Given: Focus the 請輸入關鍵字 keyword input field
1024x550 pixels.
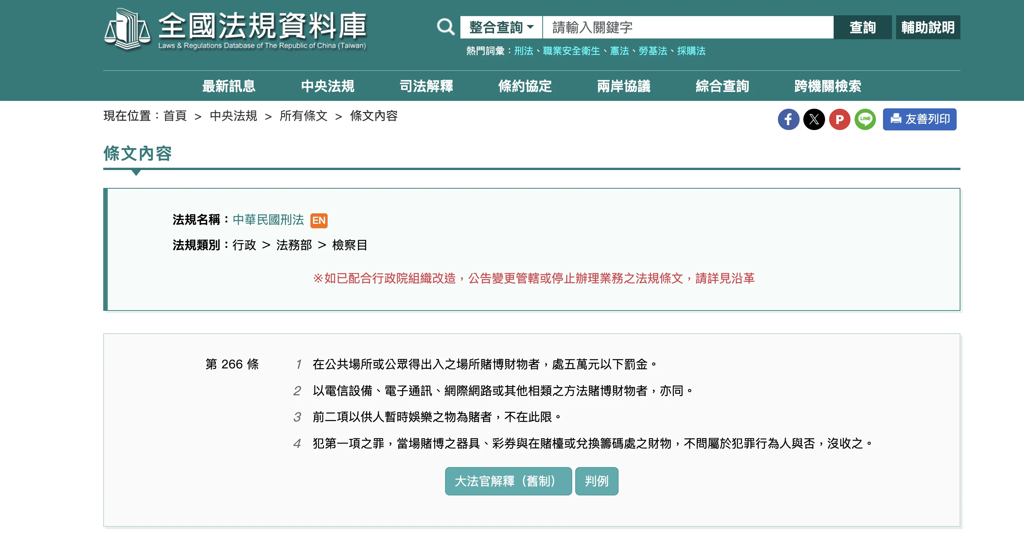Looking at the screenshot, I should (688, 27).
